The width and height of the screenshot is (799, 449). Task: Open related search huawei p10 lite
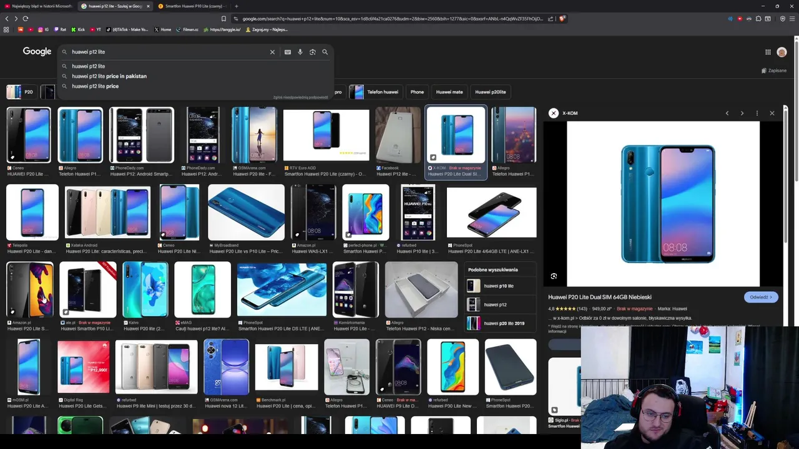pos(499,286)
